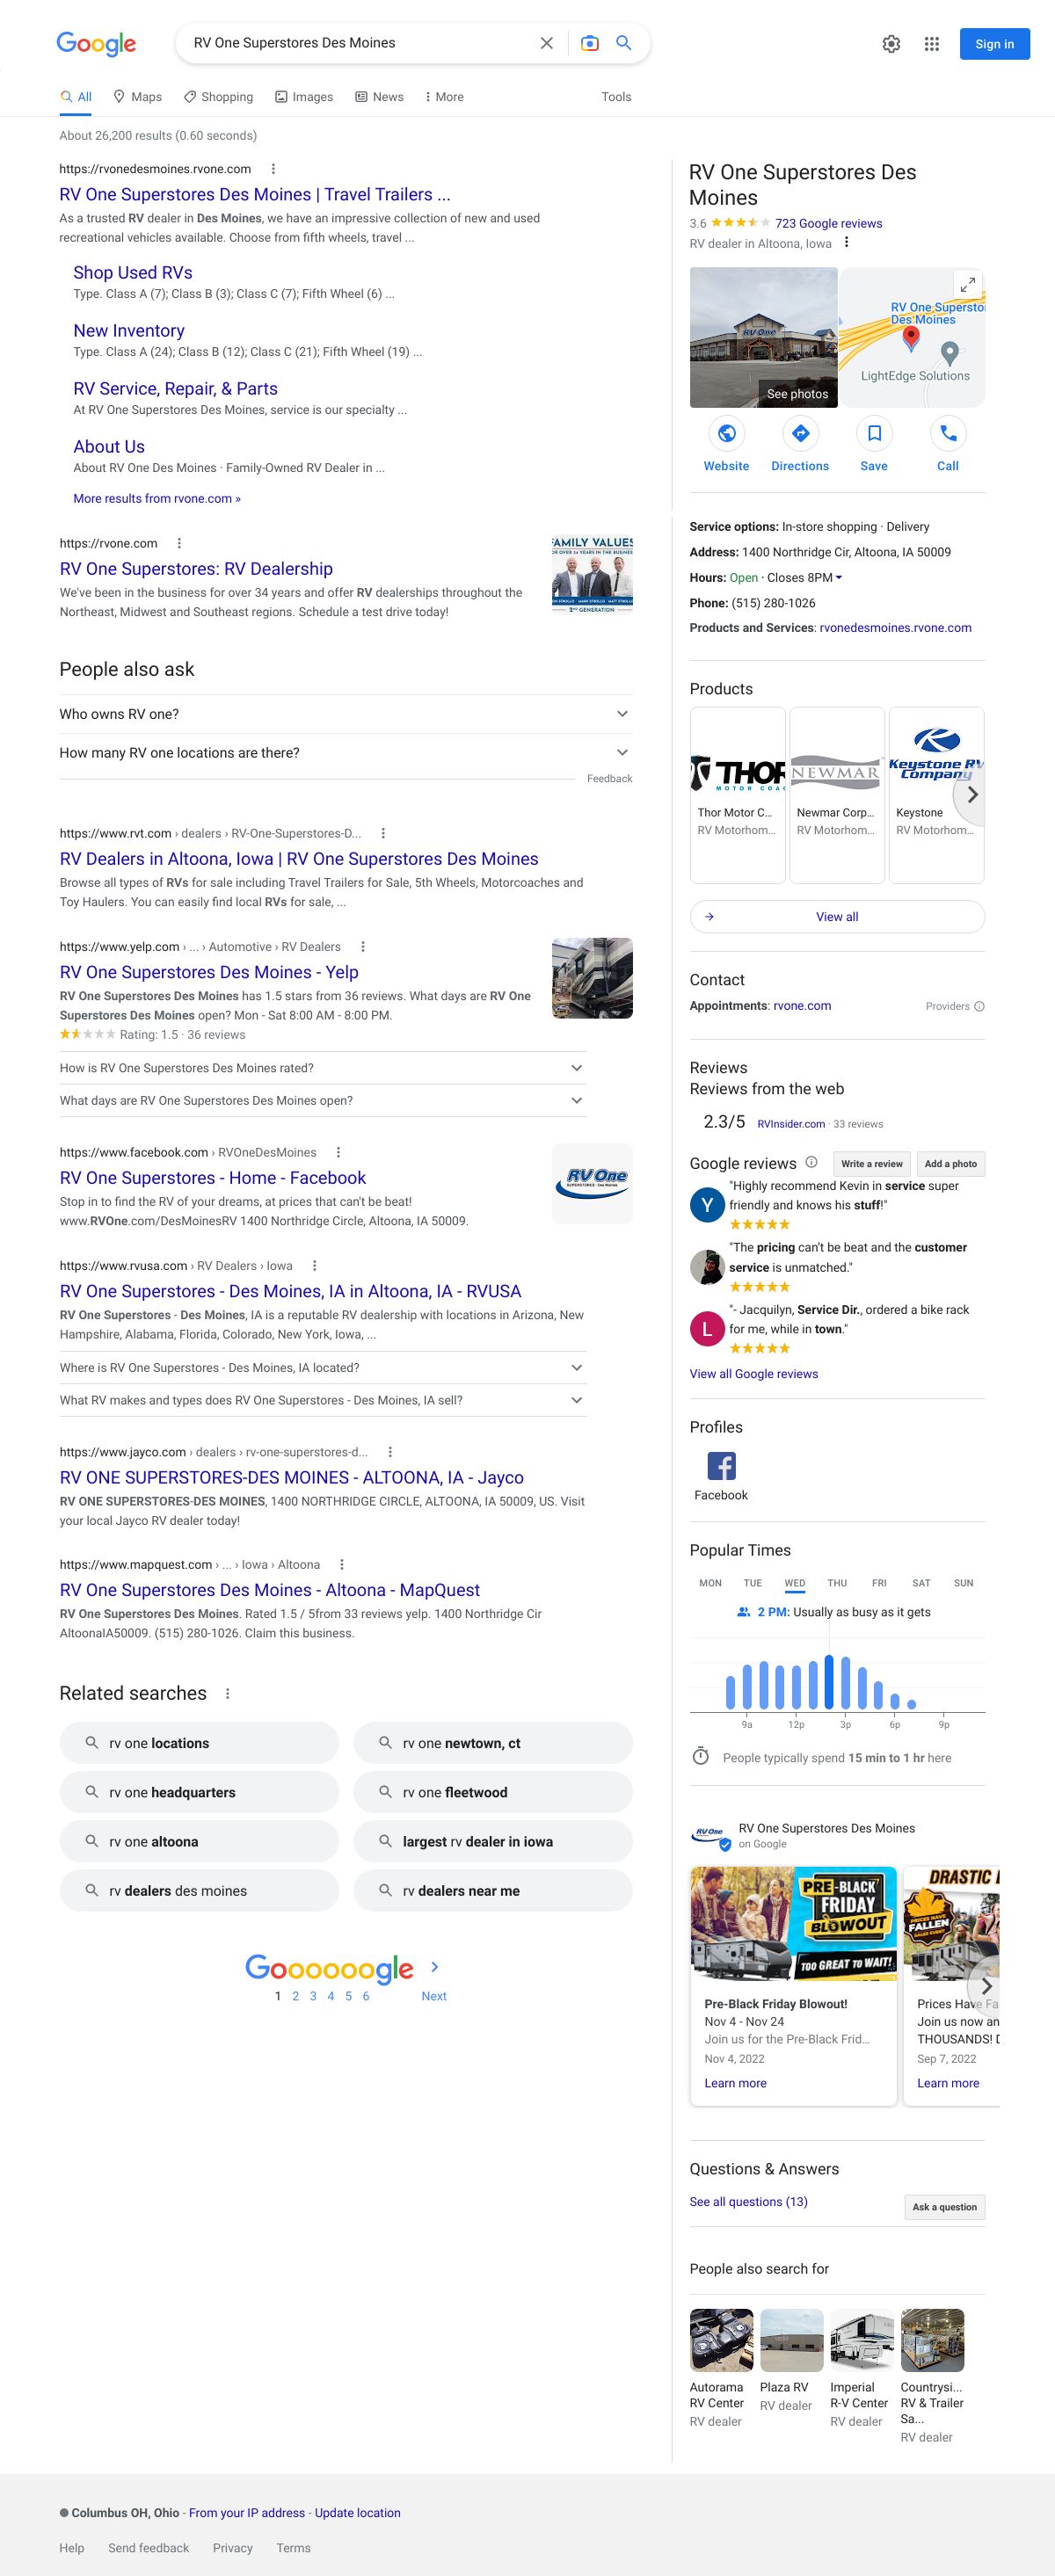Click the 2 PM bar in popular times chart
The image size is (1055, 2576).
click(828, 1682)
